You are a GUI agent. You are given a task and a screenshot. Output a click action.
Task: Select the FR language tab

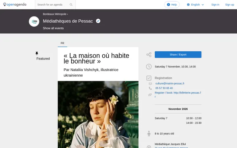63,43
